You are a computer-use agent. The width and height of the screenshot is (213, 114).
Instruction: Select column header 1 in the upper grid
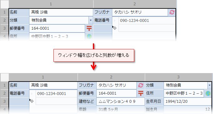click(51, 4)
